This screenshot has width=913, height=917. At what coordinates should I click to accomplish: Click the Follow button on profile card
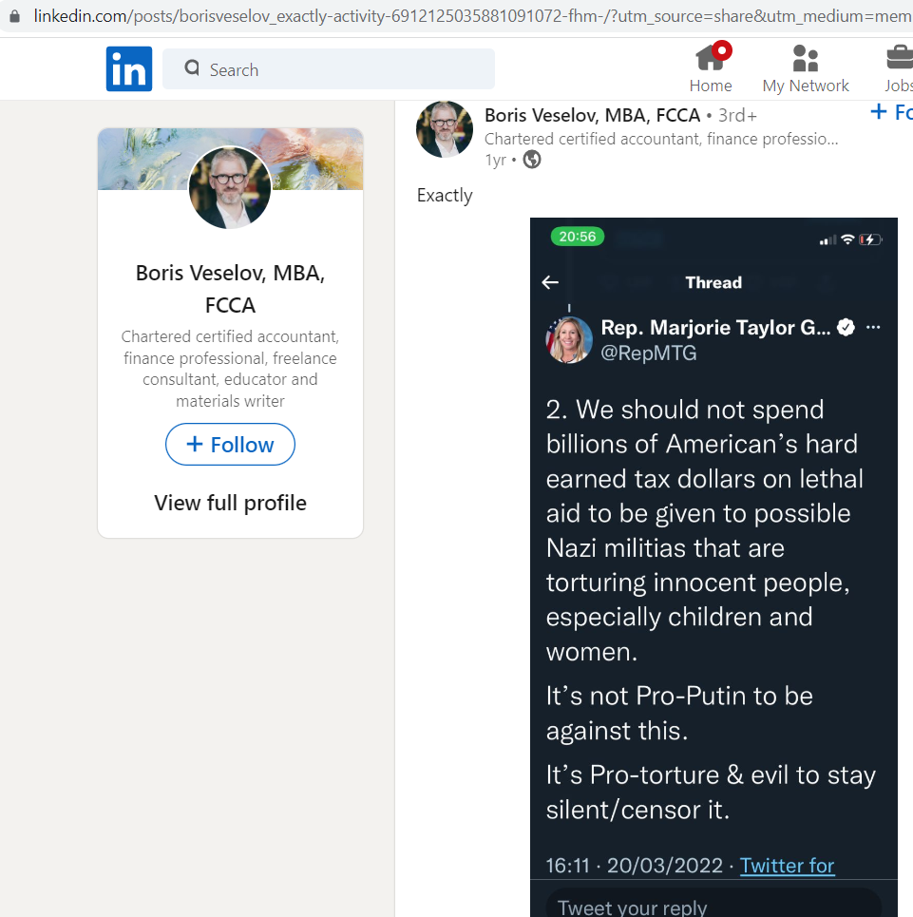230,444
